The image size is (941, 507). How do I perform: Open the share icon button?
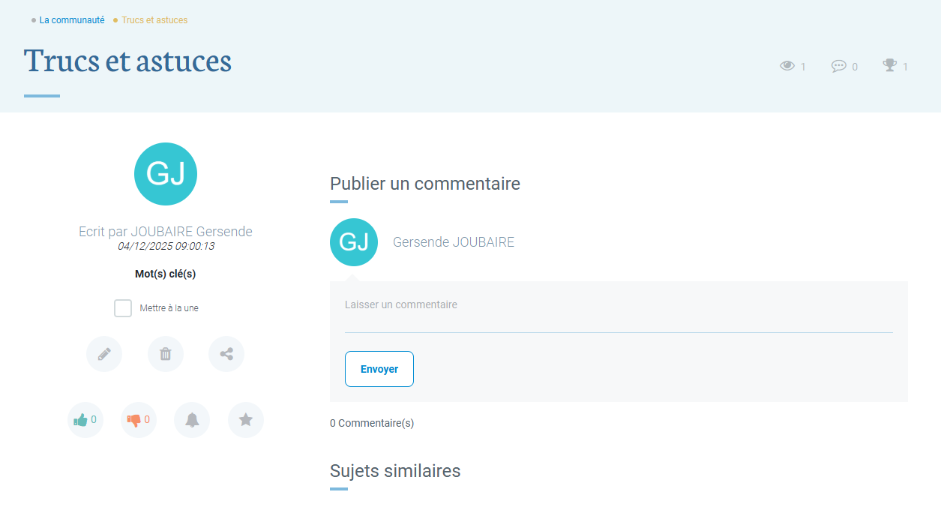pos(226,354)
